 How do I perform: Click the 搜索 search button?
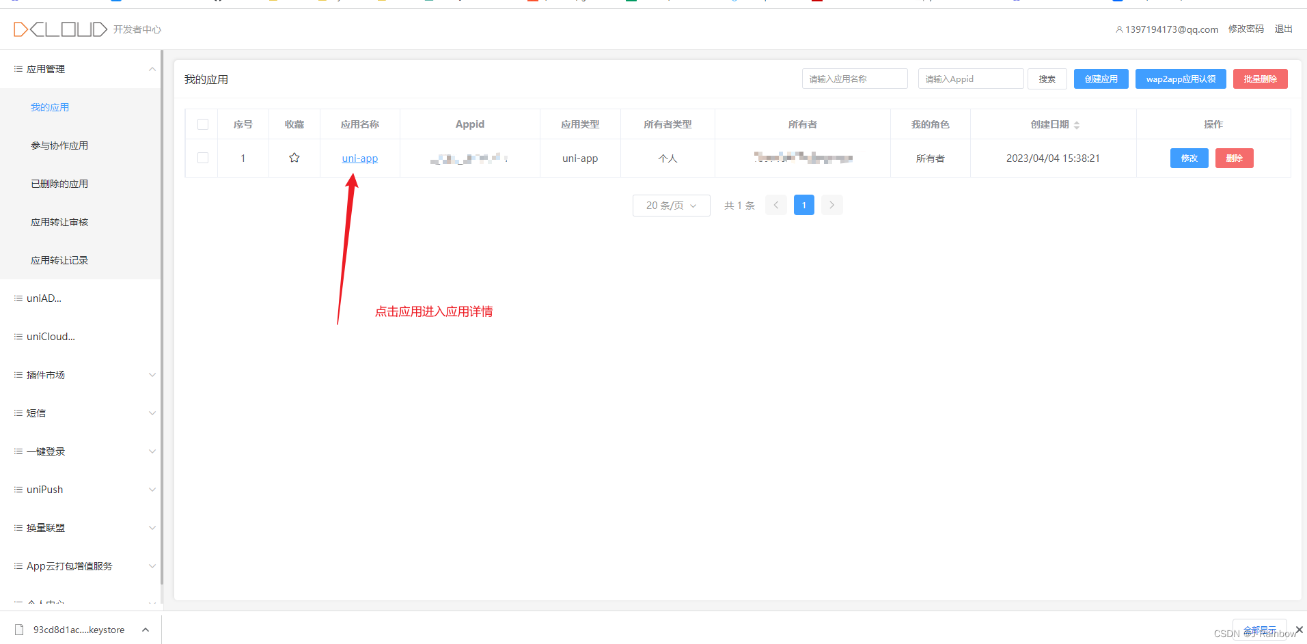1047,79
